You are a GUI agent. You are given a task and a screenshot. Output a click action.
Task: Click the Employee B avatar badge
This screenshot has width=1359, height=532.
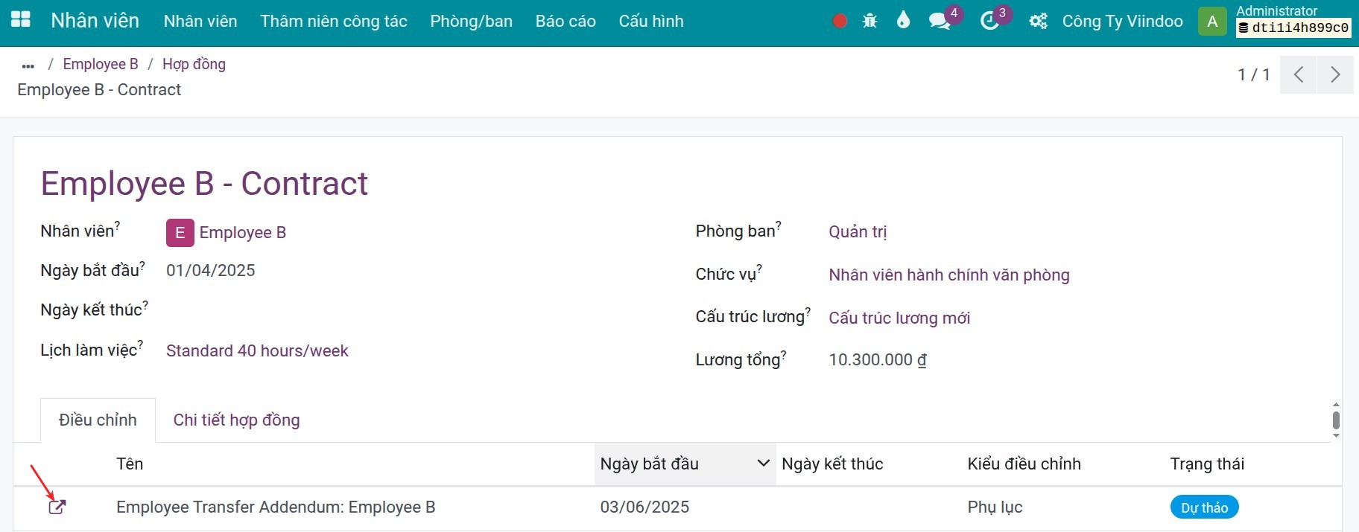(180, 233)
